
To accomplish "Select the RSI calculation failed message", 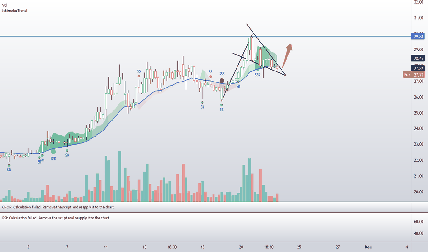I will (x=56, y=218).
